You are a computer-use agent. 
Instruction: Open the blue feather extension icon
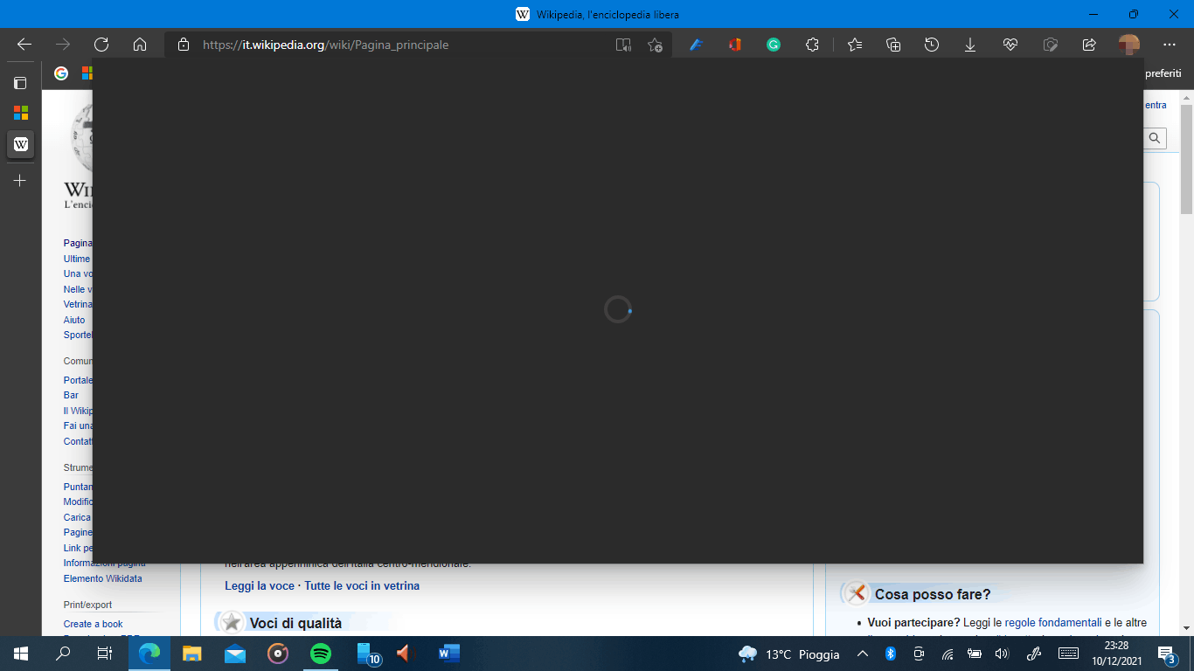(x=697, y=45)
